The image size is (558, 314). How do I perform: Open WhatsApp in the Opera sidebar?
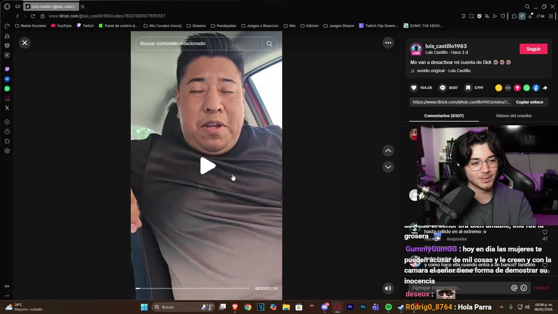(x=7, y=89)
